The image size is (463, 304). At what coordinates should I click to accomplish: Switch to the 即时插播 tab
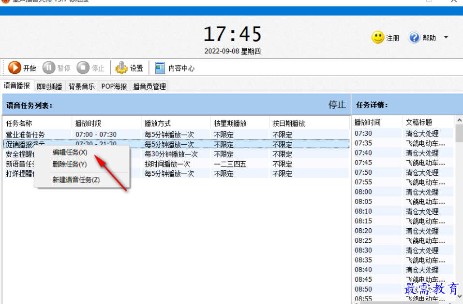(49, 86)
